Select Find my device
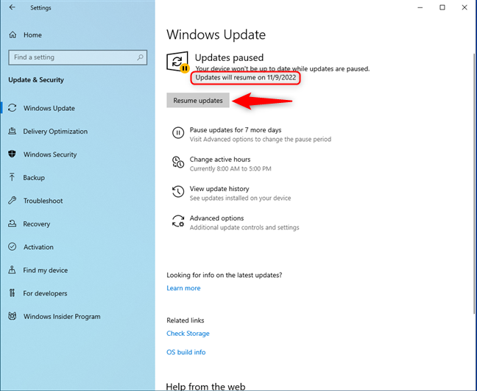Screen dimensions: 477x391 point(46,270)
